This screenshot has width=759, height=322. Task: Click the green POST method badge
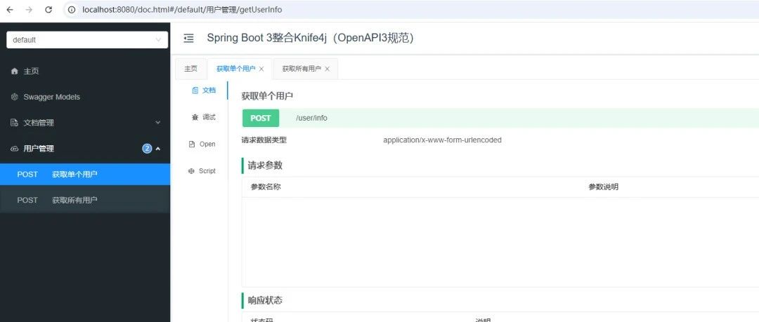pyautogui.click(x=261, y=118)
